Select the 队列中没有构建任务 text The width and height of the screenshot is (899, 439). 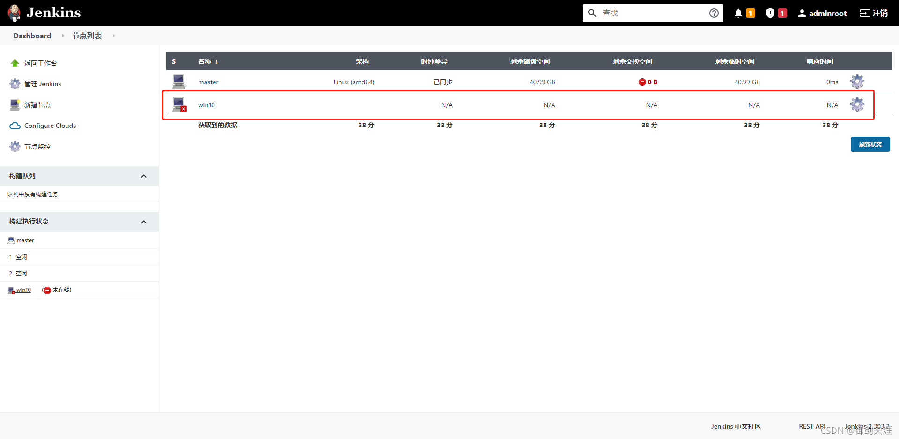tap(33, 194)
